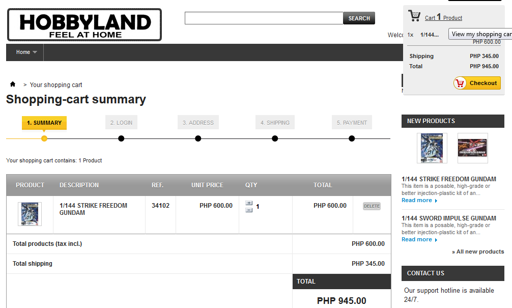Click the cart dropdown Shipping PHP 345.00 amount

point(484,56)
